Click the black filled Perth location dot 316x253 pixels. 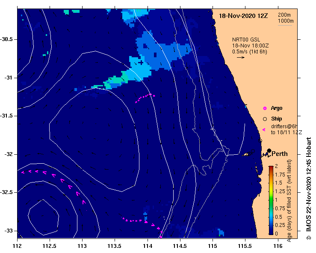coord(269,151)
